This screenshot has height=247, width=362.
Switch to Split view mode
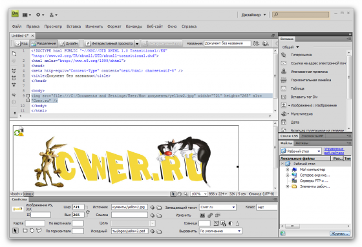point(44,43)
